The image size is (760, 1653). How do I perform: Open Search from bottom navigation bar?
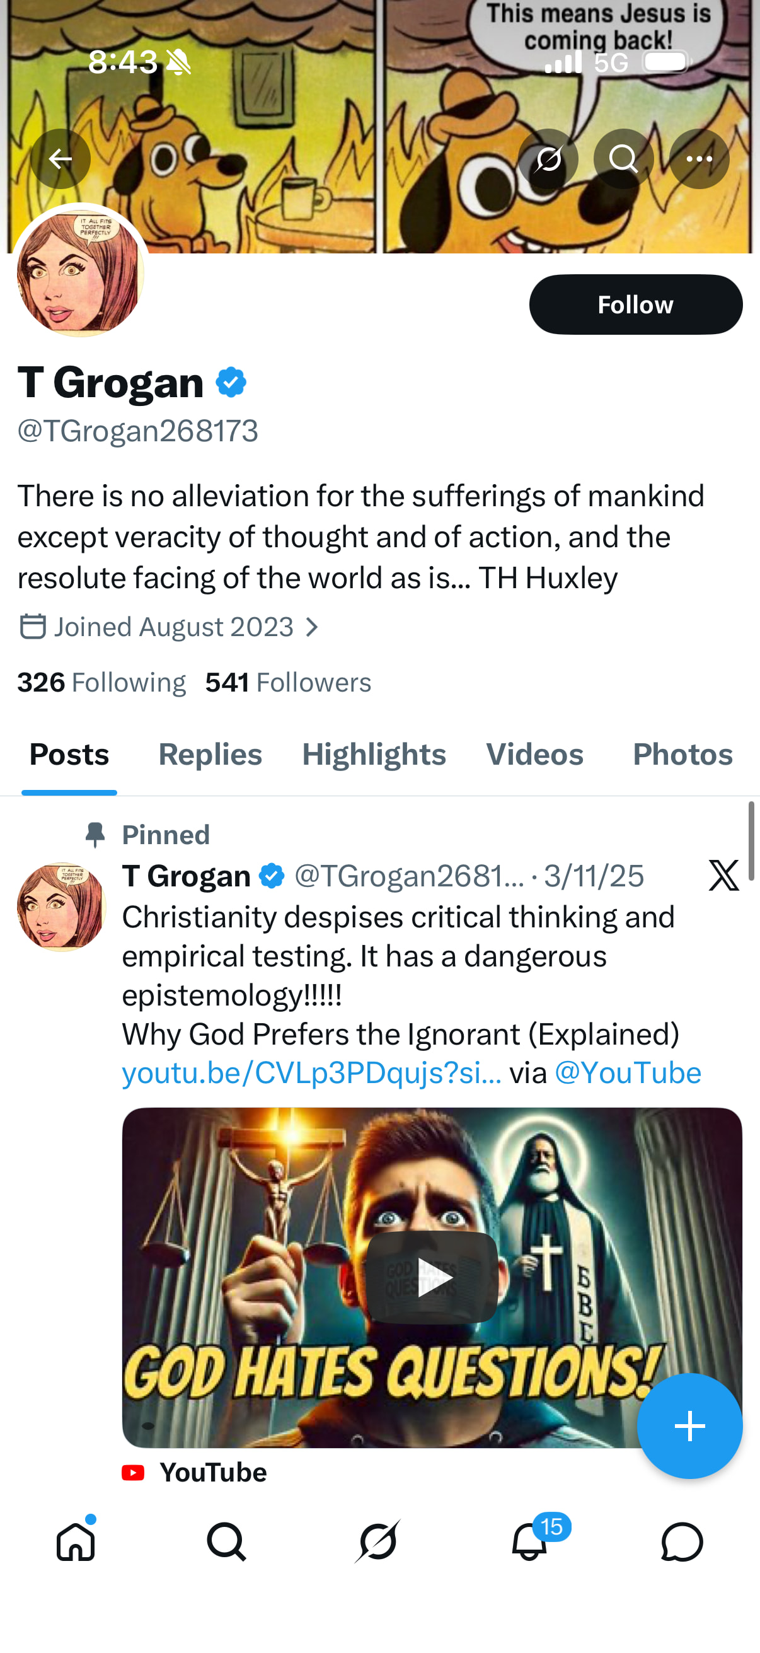click(x=226, y=1541)
